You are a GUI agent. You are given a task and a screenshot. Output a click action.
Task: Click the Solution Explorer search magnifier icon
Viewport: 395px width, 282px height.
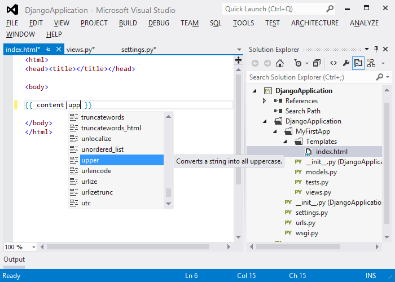point(379,77)
